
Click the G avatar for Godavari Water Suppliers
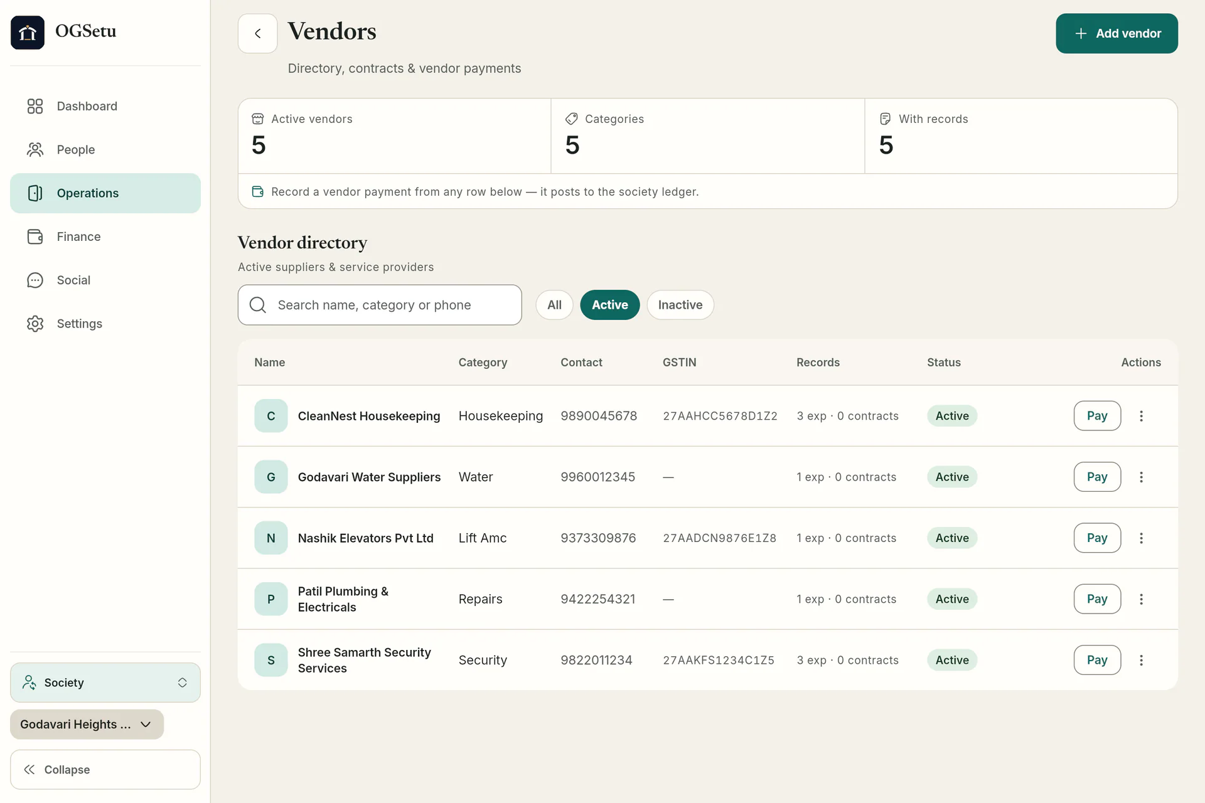[x=271, y=477]
